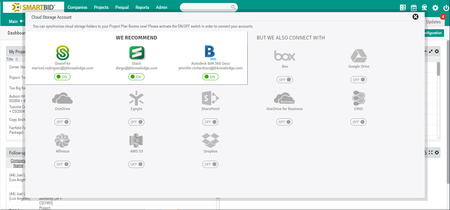Turn off the ShareFile sync toggle
Image resolution: width=450 pixels, height=210 pixels.
point(62,77)
